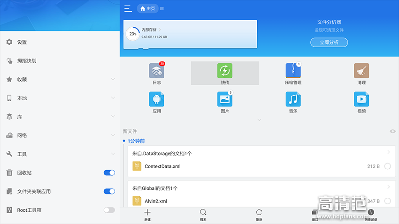
Task: Click the 工具 wrench icon
Action: click(x=9, y=154)
